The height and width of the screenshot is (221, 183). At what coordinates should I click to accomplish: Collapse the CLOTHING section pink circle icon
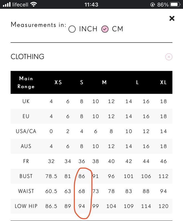point(169,57)
